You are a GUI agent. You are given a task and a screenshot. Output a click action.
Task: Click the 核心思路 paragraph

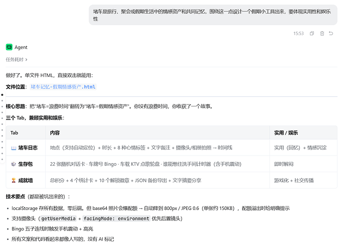(109, 106)
